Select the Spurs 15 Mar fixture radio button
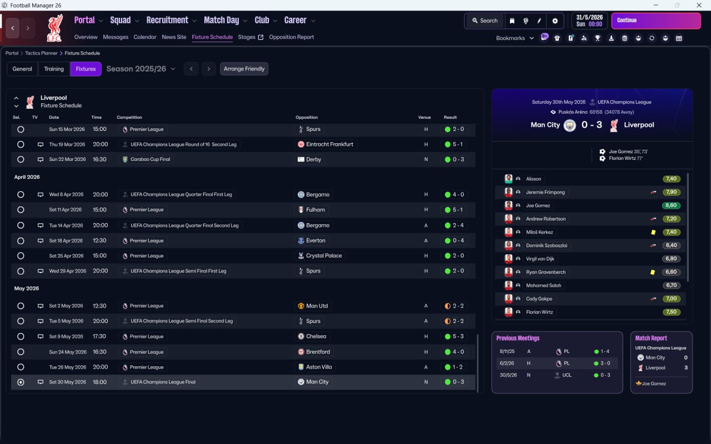711x444 pixels. [x=21, y=129]
